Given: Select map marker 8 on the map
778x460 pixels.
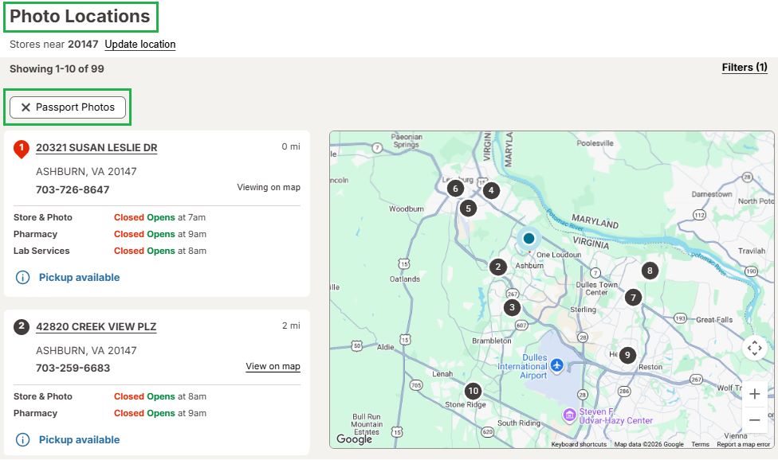Looking at the screenshot, I should click(650, 271).
